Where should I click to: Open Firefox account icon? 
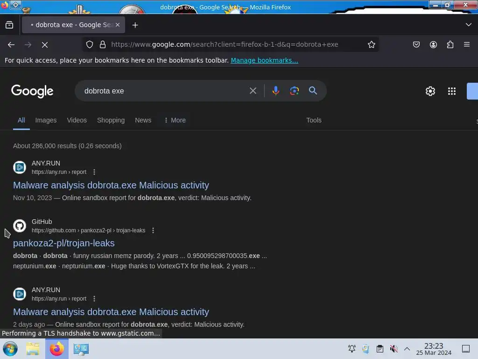point(433,44)
